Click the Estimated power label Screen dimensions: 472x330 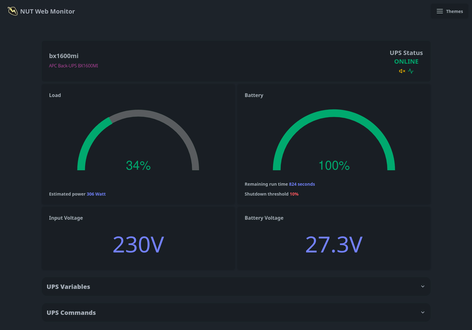[x=67, y=194]
